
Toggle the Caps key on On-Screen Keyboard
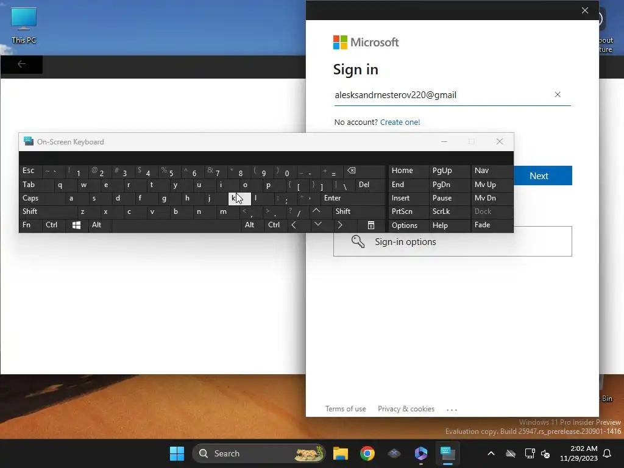tap(41, 198)
